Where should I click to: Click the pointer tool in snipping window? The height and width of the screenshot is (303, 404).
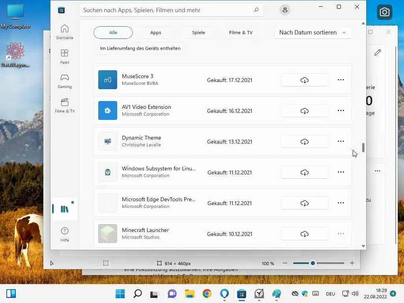52,263
